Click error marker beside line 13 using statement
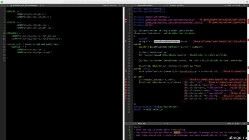The height and width of the screenshot is (140, 249). point(126,42)
